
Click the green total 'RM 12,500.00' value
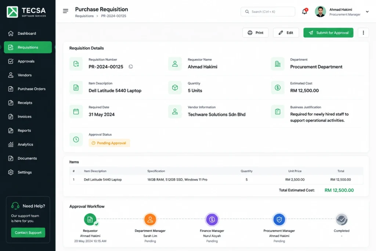pos(339,190)
